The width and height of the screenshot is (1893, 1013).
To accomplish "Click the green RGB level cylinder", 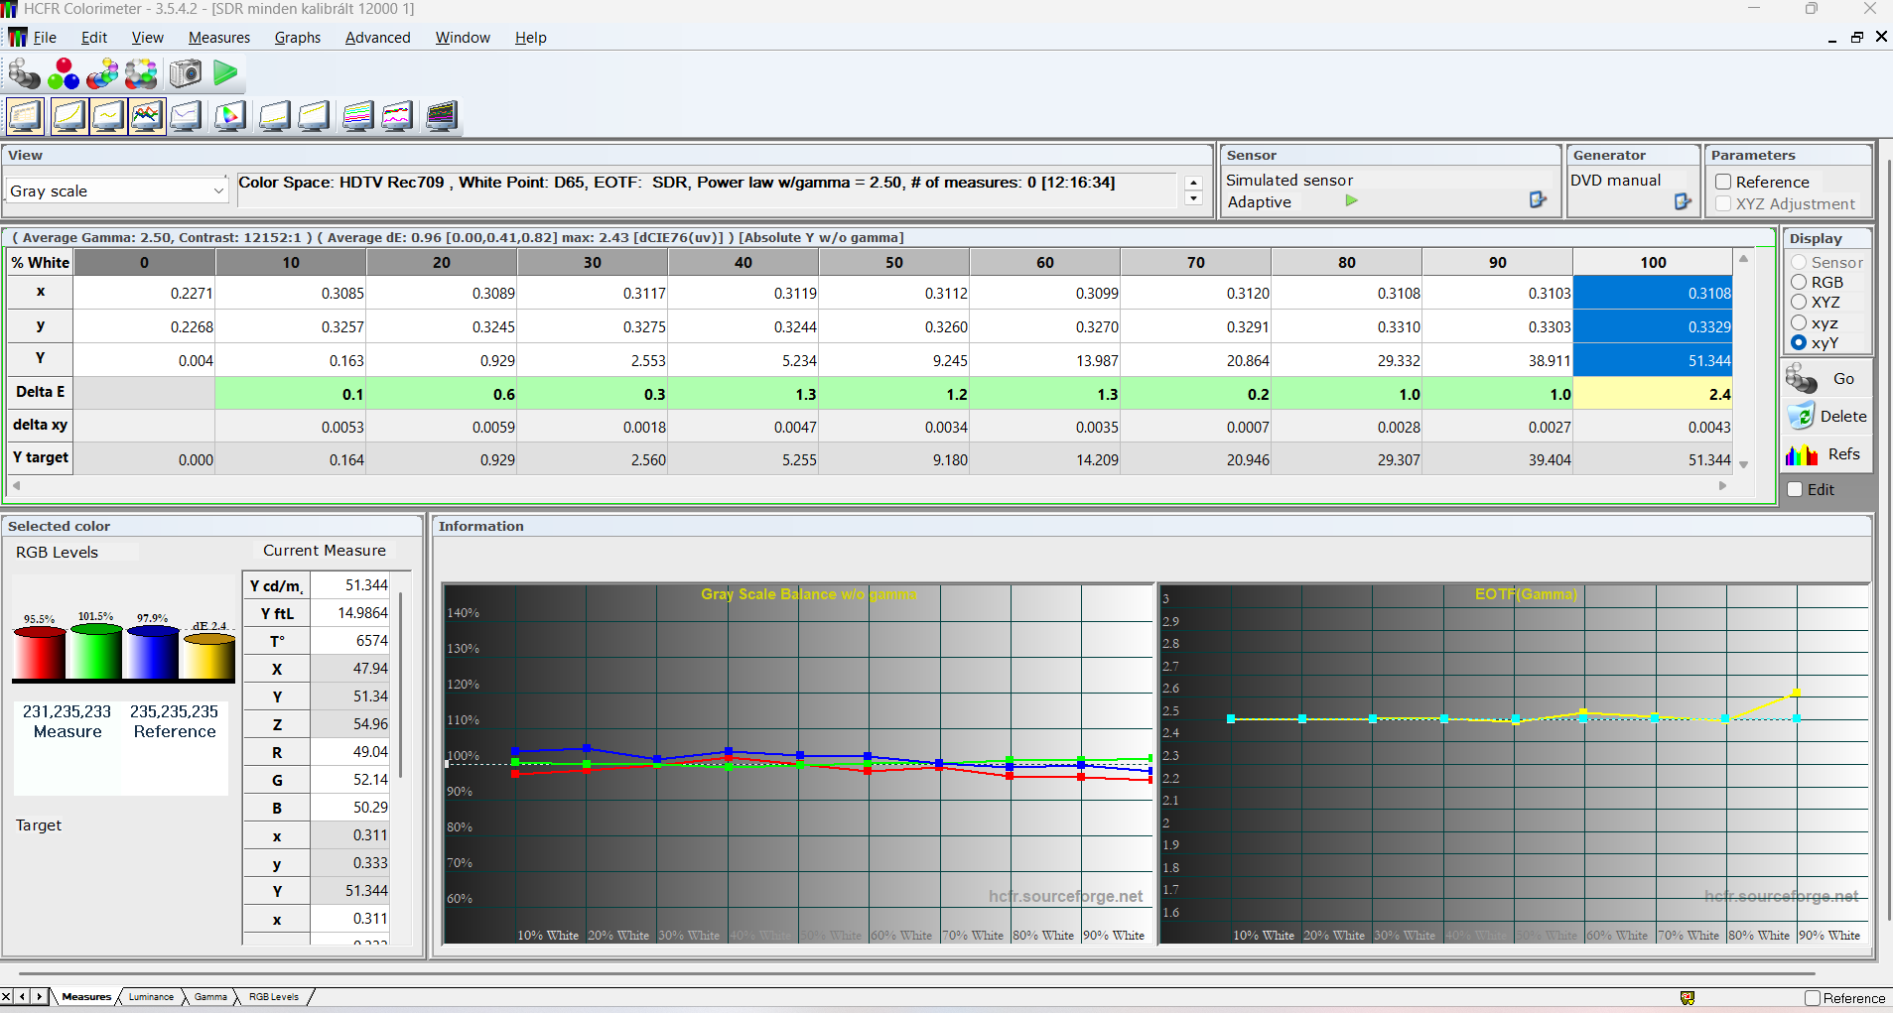I will tap(96, 652).
